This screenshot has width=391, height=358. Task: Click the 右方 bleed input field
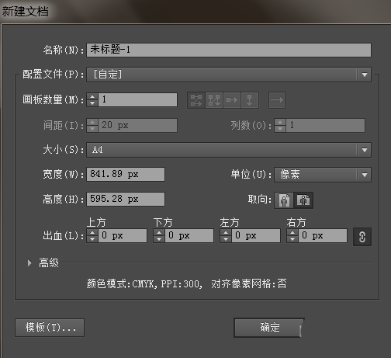click(323, 235)
